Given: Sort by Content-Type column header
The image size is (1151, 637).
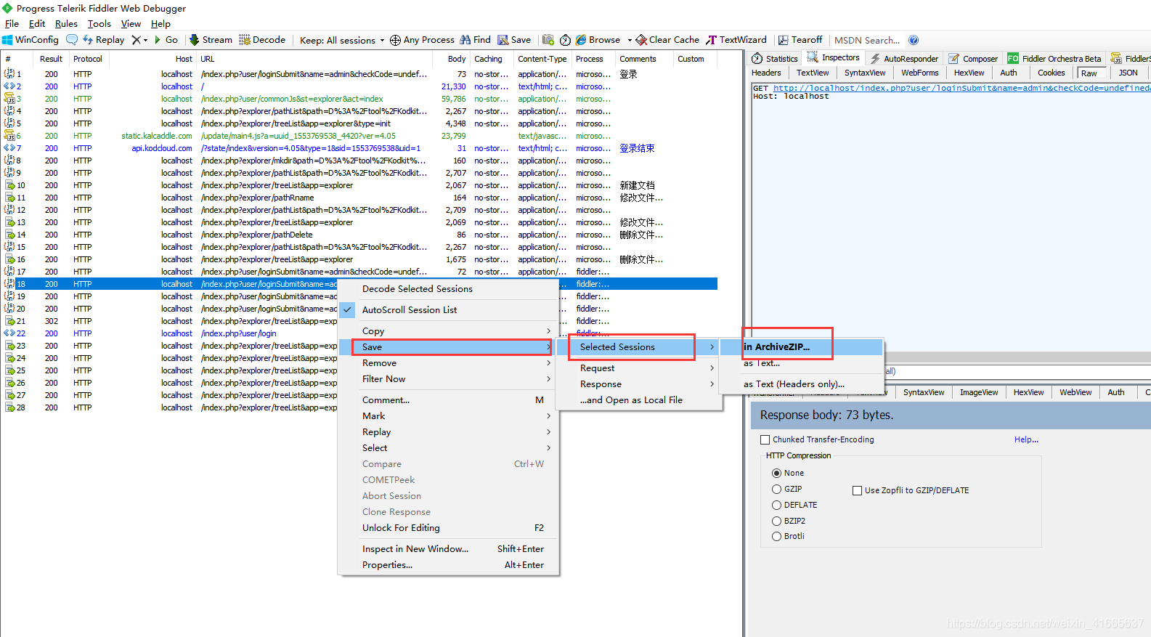Looking at the screenshot, I should coord(542,59).
